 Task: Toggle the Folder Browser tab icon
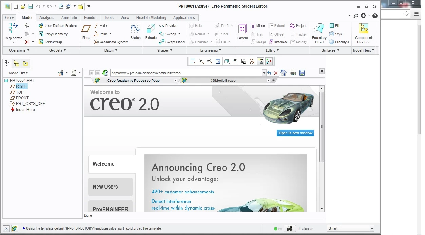click(x=16, y=63)
